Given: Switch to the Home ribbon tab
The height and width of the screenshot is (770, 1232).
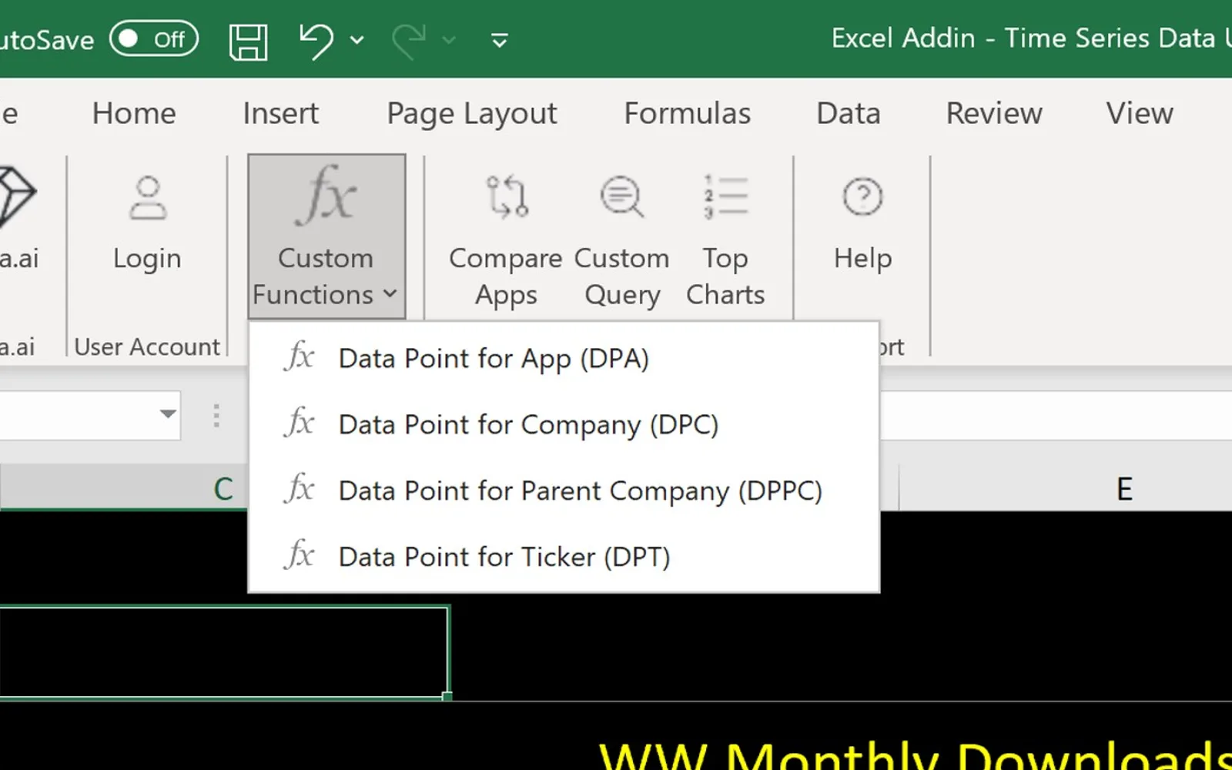Looking at the screenshot, I should point(134,113).
